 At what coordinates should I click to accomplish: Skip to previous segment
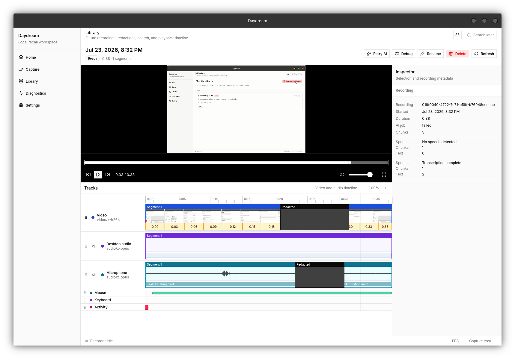coord(88,175)
